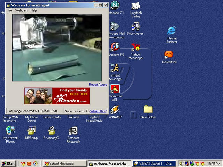Screen dimensions: 223x167
Task: Select the Internet Explorer desktop icon
Action: pyautogui.click(x=171, y=31)
